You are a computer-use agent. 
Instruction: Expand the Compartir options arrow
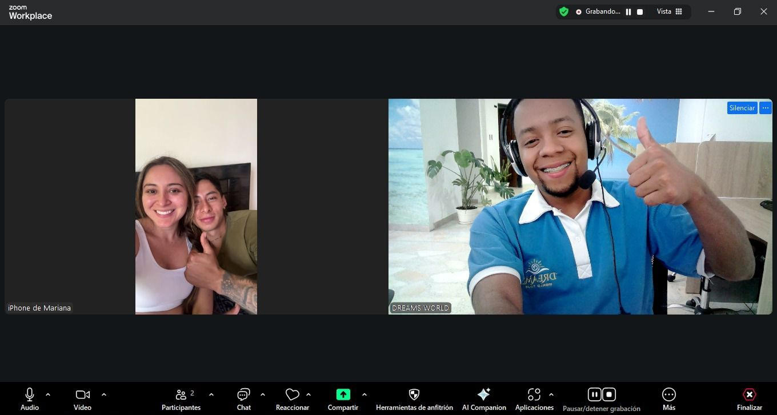click(365, 394)
